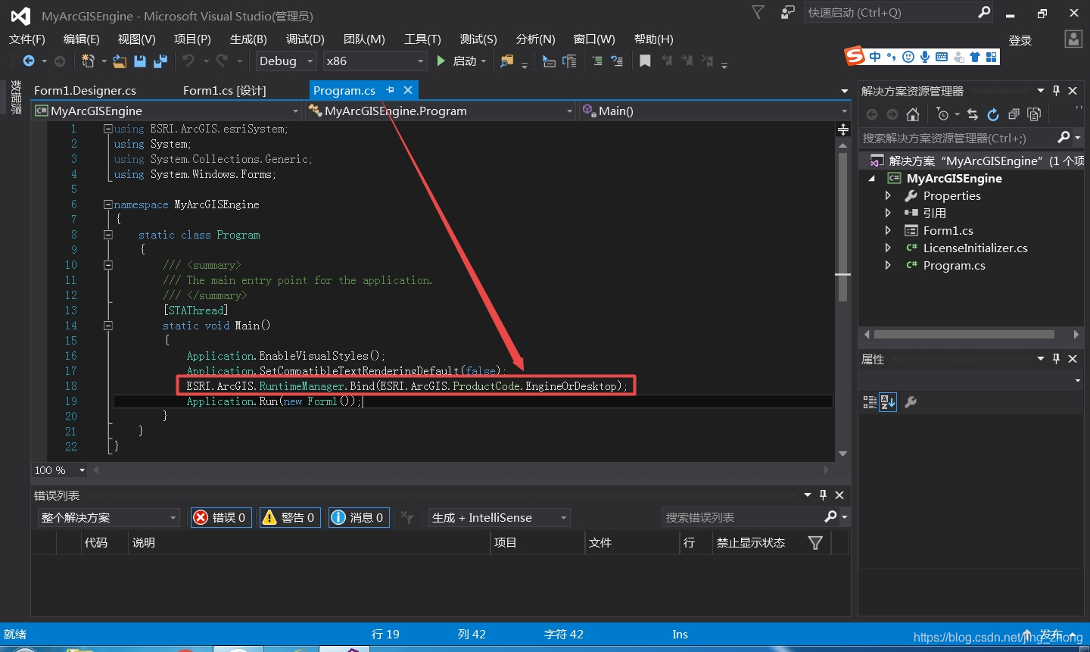The image size is (1090, 652).
Task: Open the 100 % zoom level combo
Action: 60,470
